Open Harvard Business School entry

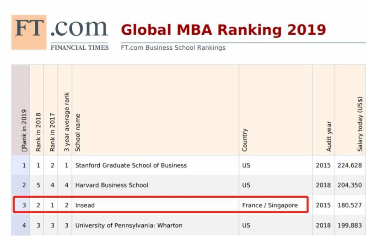112,185
